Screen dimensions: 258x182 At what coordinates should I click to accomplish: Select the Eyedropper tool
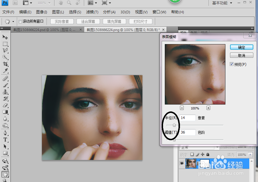click(5, 71)
